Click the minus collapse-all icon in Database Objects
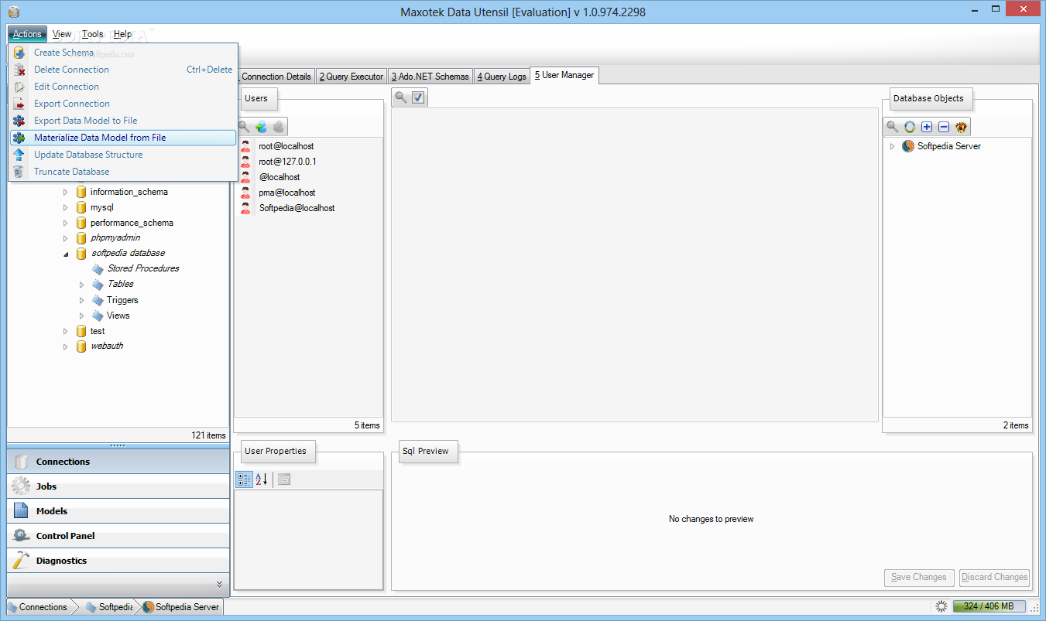The image size is (1046, 621). point(944,127)
